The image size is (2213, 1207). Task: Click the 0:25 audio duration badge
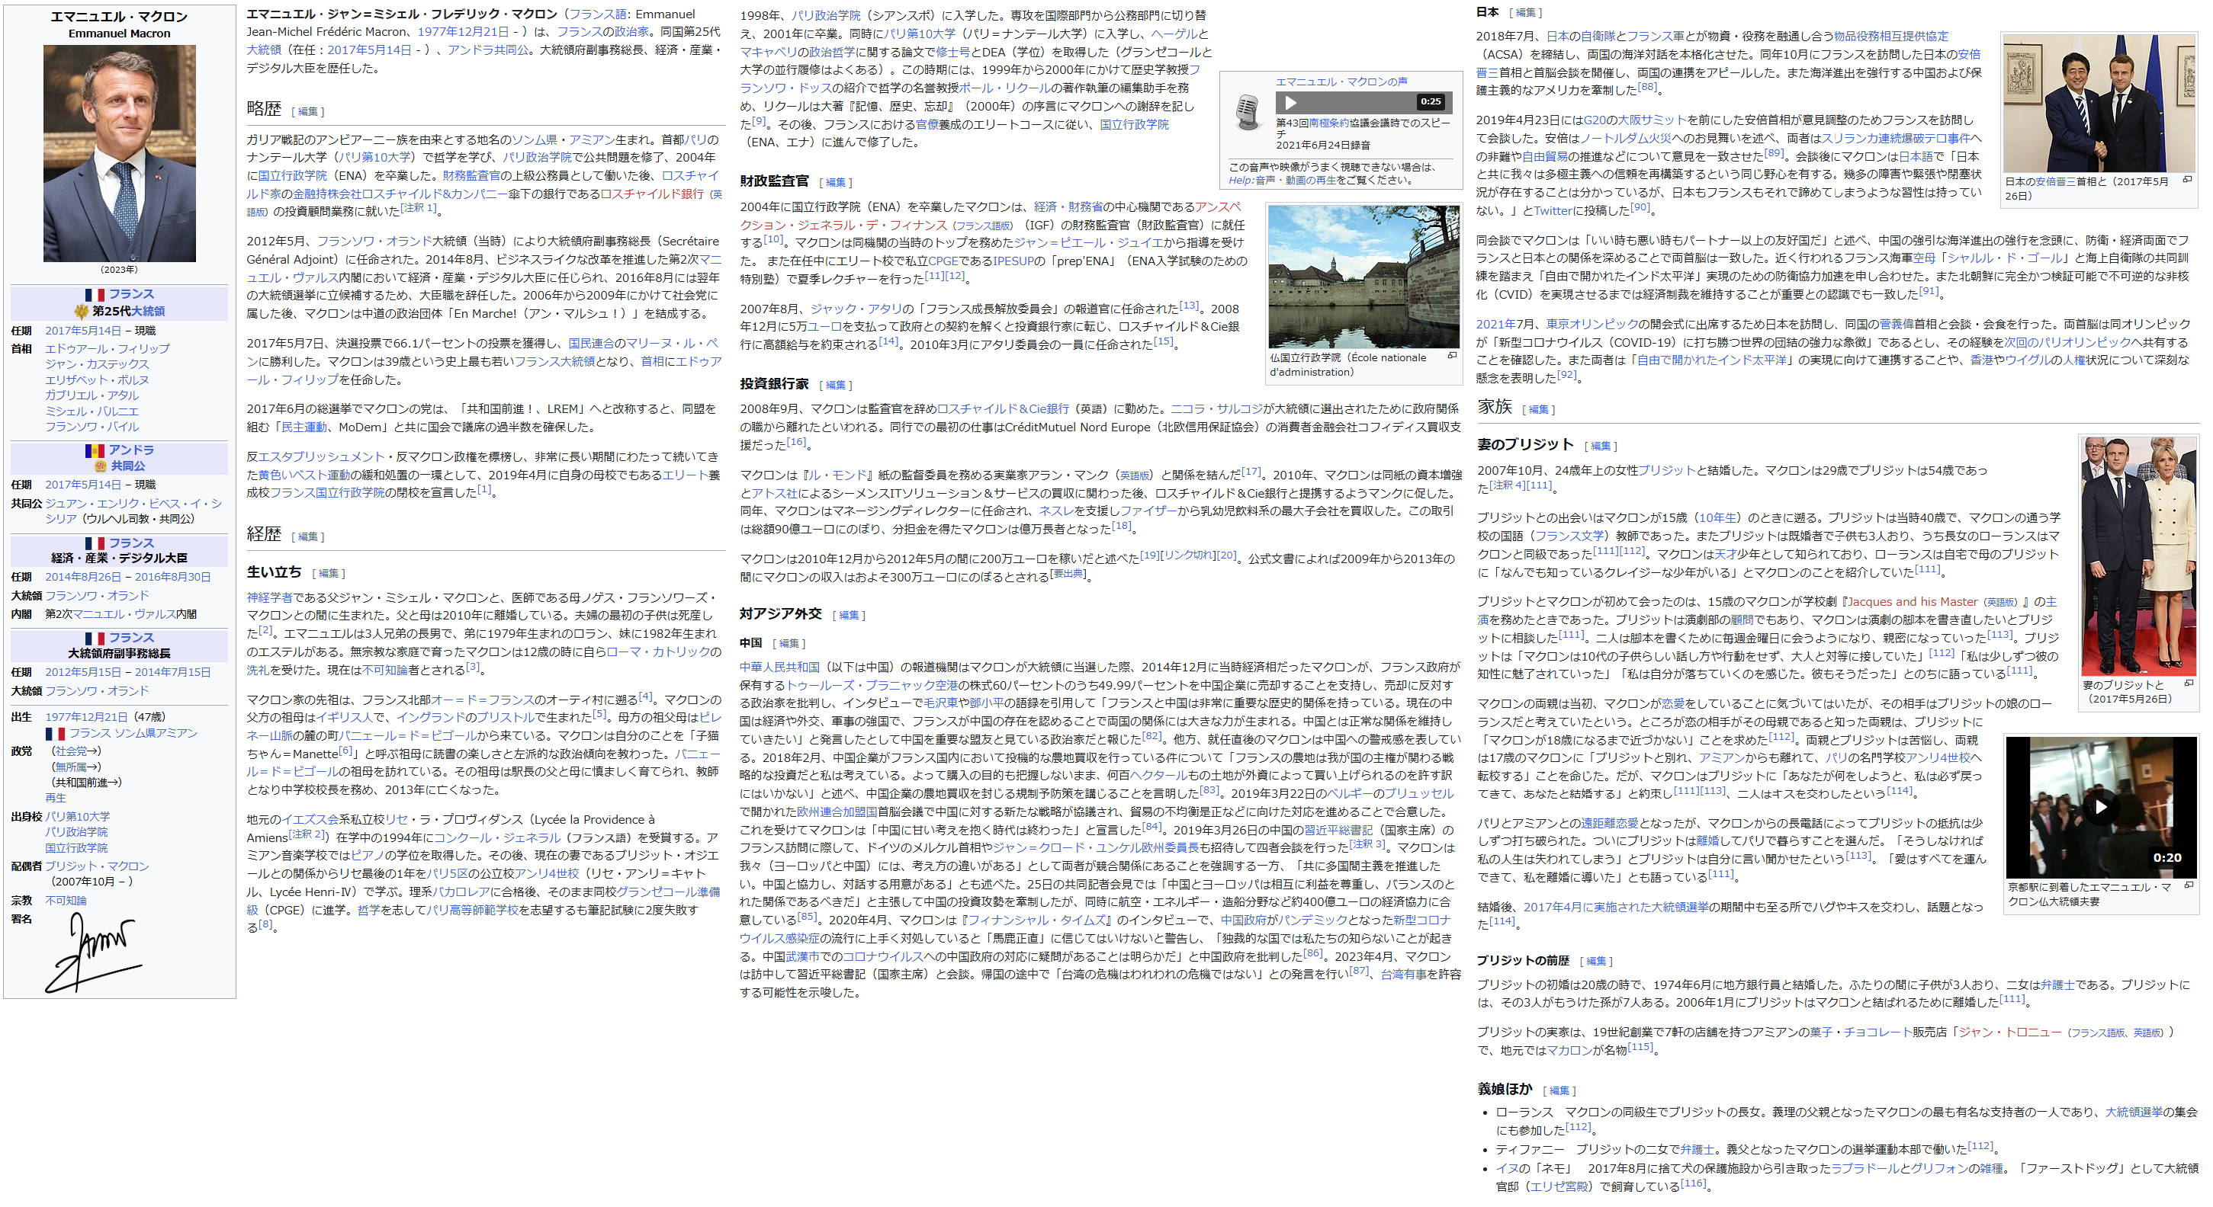(1431, 102)
